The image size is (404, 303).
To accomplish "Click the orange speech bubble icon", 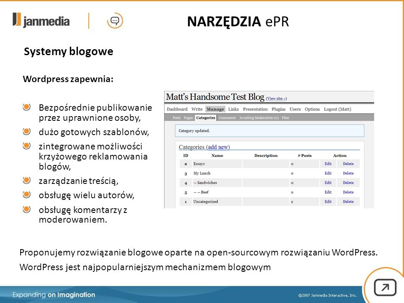I will [115, 20].
